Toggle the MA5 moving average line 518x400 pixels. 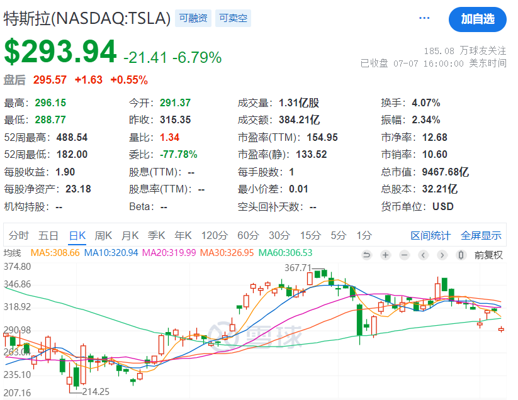click(x=55, y=253)
